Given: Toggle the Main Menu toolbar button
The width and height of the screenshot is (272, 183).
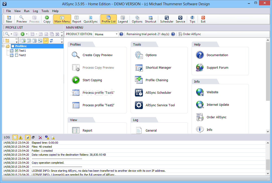Looking at the screenshot, I should tap(62, 19).
